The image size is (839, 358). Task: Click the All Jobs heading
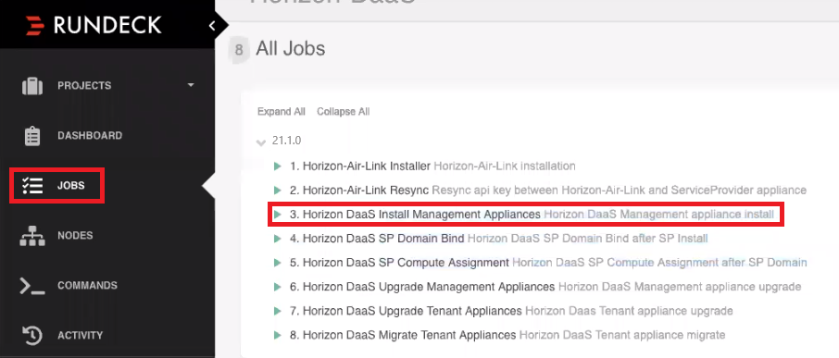(x=291, y=49)
